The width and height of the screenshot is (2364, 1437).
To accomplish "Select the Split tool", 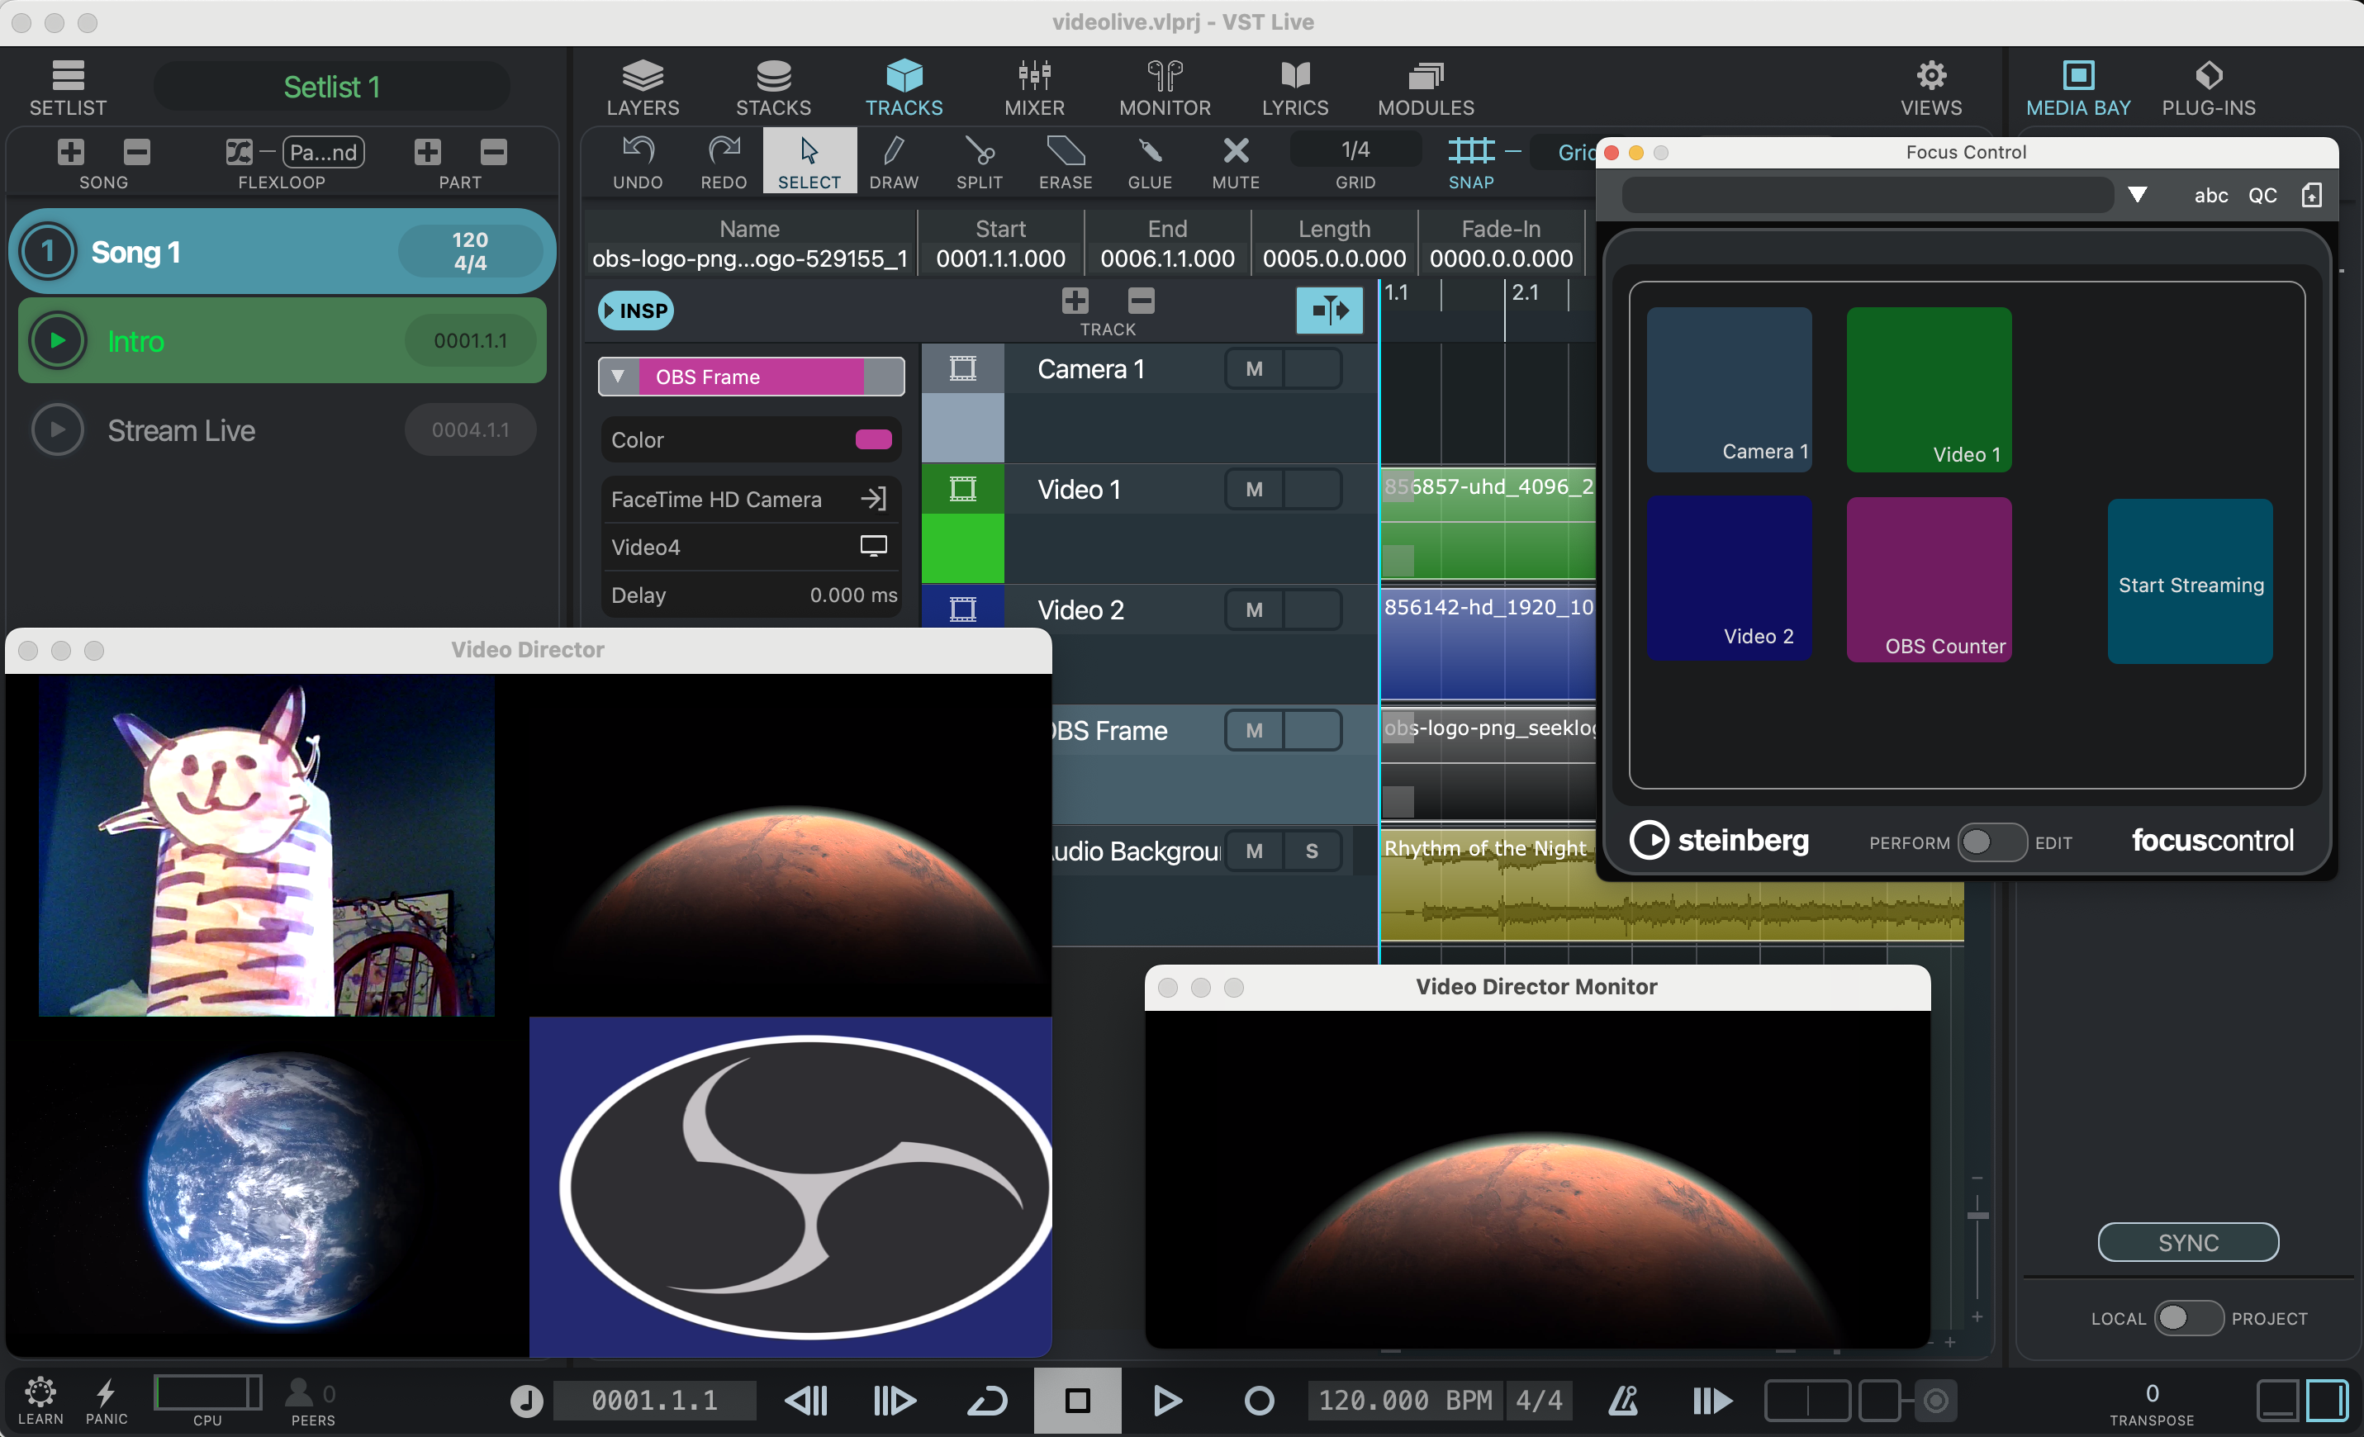I will pyautogui.click(x=980, y=160).
